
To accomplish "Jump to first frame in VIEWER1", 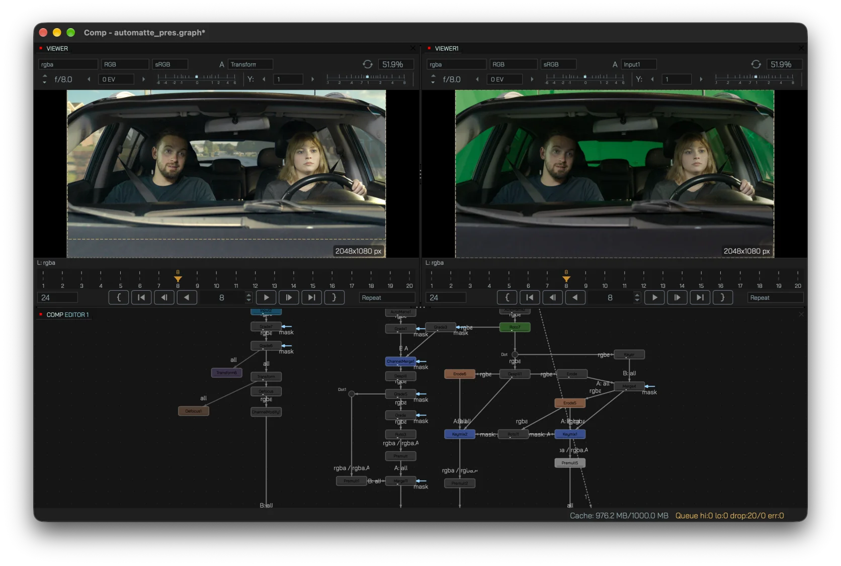I will tap(530, 297).
